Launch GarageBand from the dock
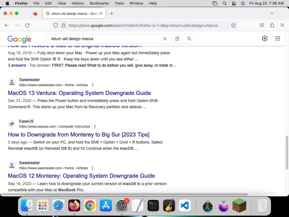This screenshot has width=289, height=217. click(169, 205)
